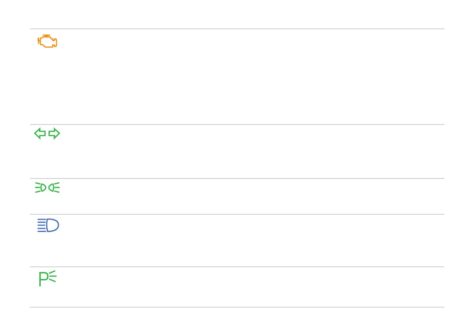Click the green parking light icon
Image resolution: width=472 pixels, height=335 pixels.
click(x=47, y=278)
